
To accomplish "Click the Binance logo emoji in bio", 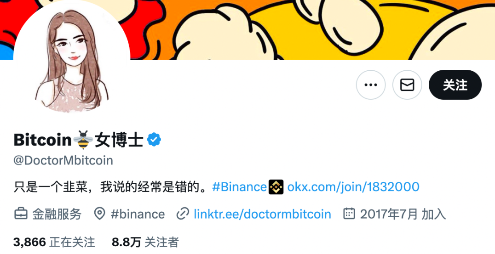I will pos(276,187).
